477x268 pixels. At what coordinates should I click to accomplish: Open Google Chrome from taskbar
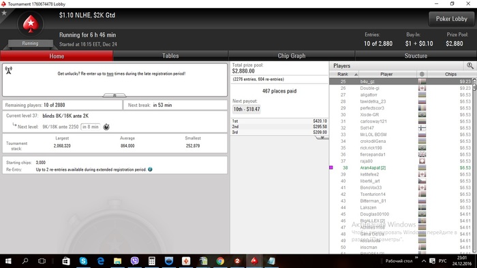(x=220, y=261)
